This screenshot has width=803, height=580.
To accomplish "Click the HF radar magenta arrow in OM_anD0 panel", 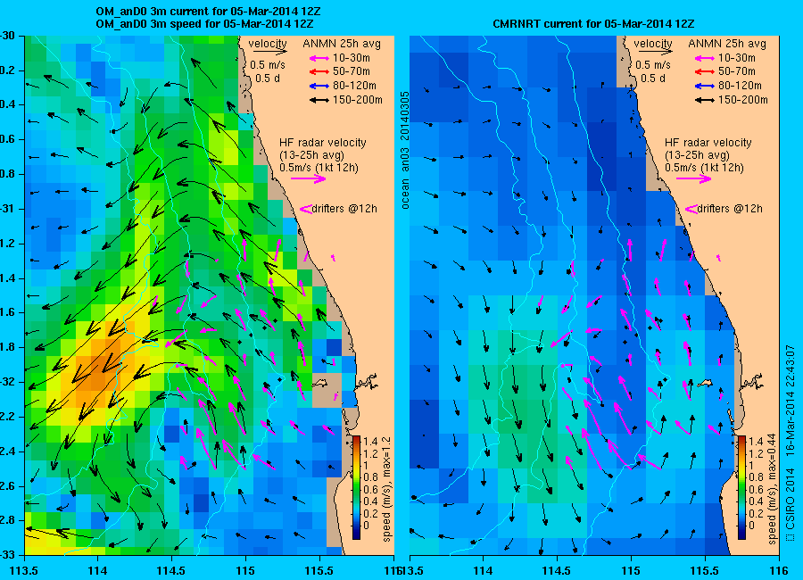I will pos(309,178).
